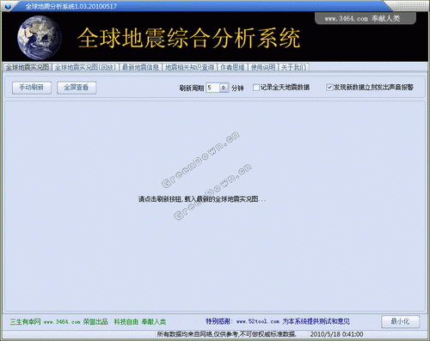
Task: Open the 作者思维 tab
Action: [232, 68]
